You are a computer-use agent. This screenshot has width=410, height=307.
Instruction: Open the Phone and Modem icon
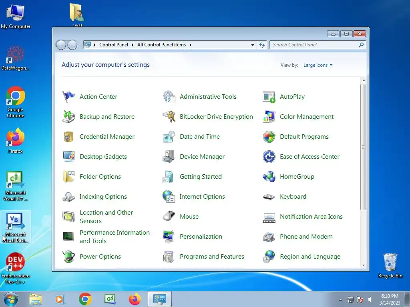coord(269,237)
